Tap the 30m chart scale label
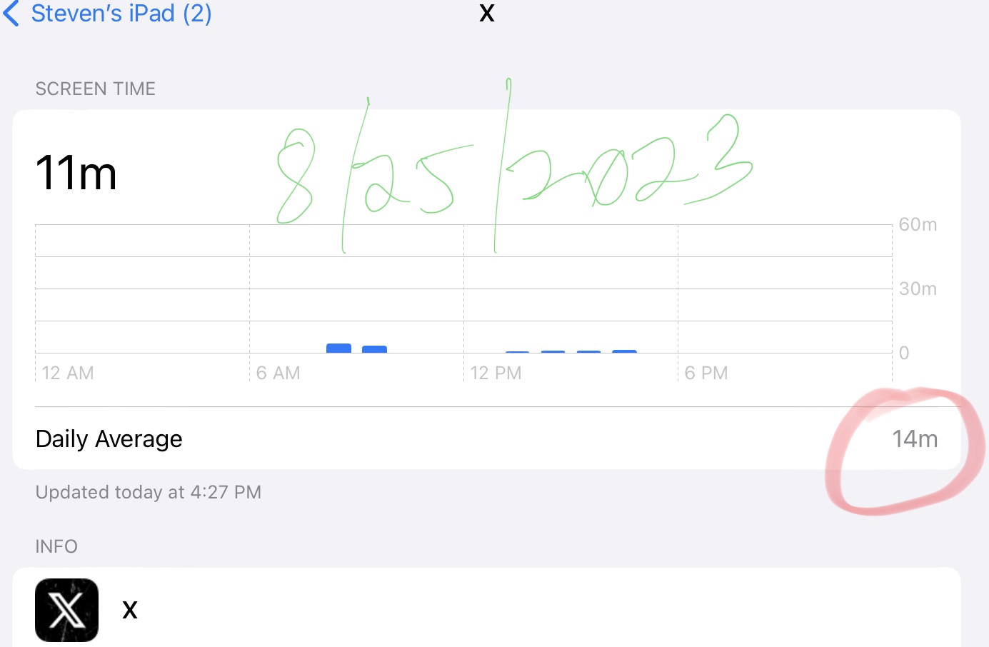This screenshot has height=647, width=989. click(x=918, y=289)
